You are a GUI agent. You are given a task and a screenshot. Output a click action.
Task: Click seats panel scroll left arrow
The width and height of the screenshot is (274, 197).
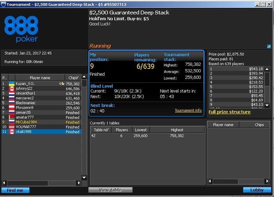[x=210, y=181]
